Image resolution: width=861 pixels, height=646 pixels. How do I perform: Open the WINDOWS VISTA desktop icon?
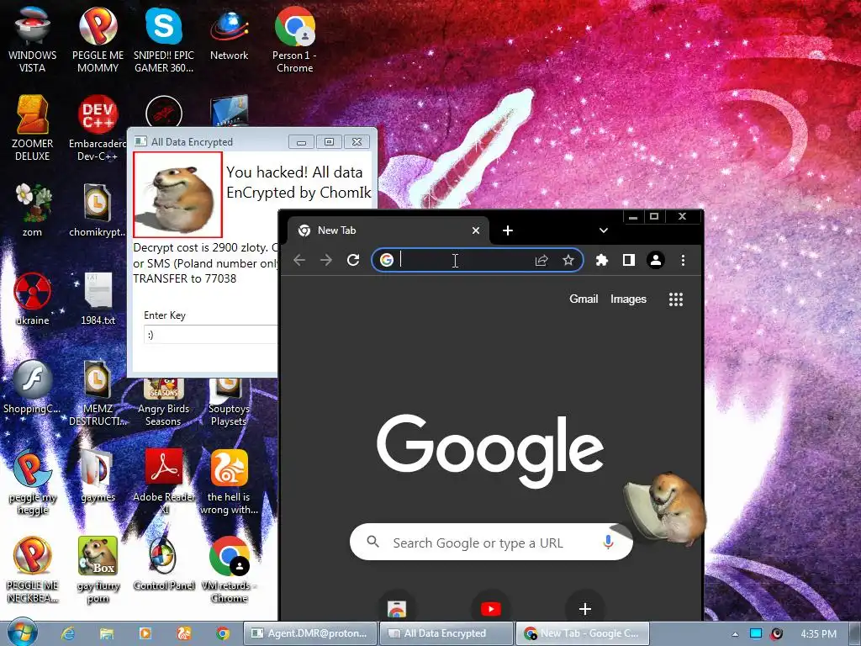pyautogui.click(x=32, y=40)
